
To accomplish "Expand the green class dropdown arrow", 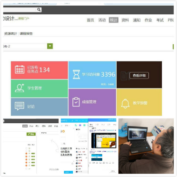I will click(50, 46).
